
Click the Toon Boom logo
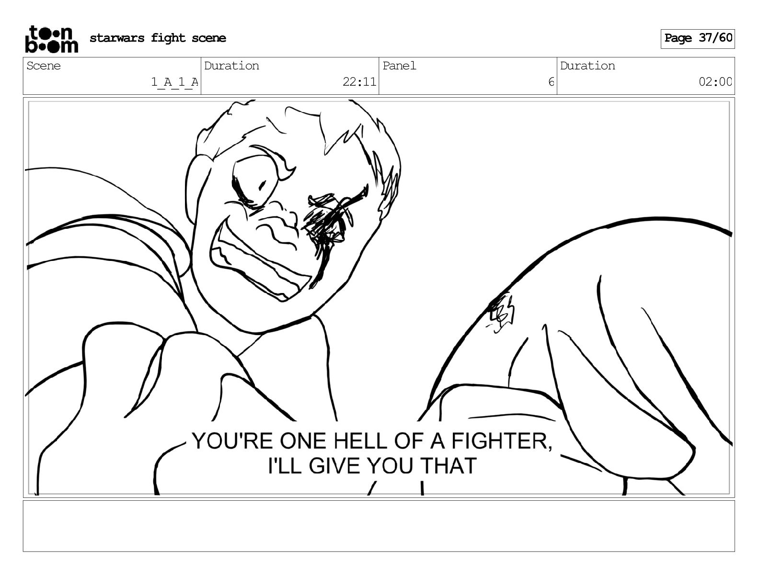click(x=51, y=39)
